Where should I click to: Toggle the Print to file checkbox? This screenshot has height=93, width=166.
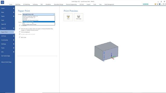click(20, 26)
